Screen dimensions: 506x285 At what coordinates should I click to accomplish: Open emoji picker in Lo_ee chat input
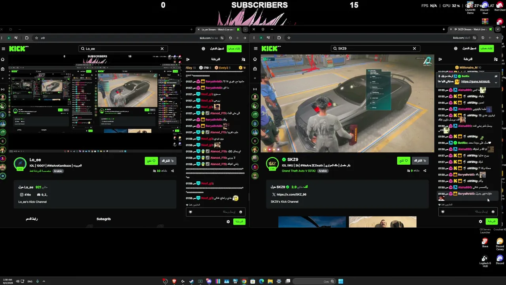[240, 212]
